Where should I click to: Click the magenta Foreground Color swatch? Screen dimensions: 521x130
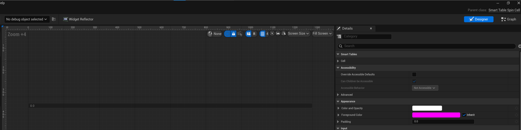[436, 115]
